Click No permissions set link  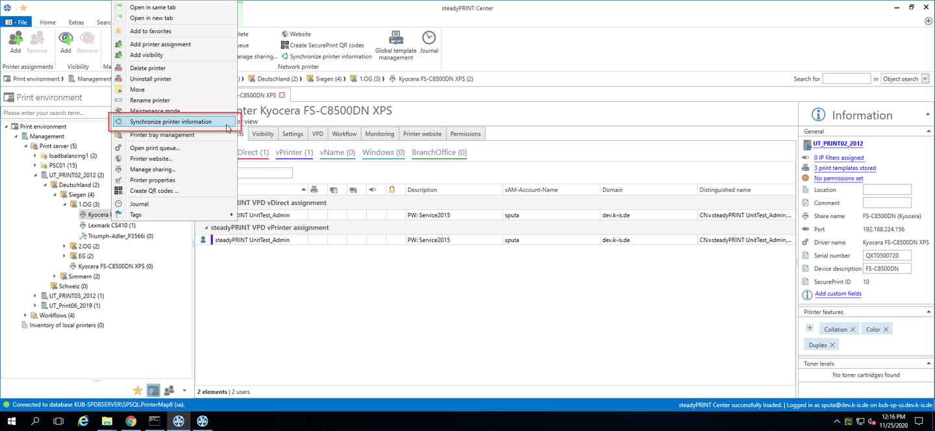tap(838, 179)
